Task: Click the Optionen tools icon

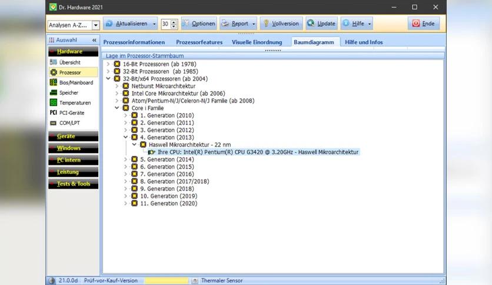Action: coord(185,24)
